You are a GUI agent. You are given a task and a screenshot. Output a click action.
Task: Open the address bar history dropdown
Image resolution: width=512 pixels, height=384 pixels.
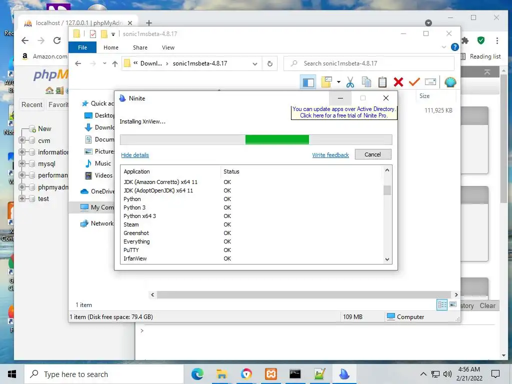tap(254, 63)
